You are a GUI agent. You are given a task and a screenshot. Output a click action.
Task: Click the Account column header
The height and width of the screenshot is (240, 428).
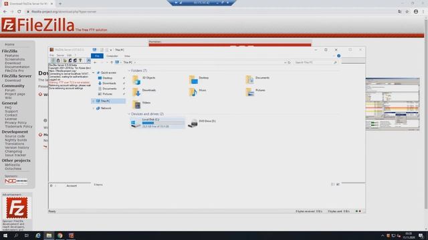[x=72, y=186]
